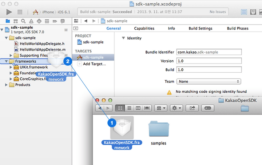Switch Finder to icon view
Screen dimensions: 262x165
[x=120, y=108]
